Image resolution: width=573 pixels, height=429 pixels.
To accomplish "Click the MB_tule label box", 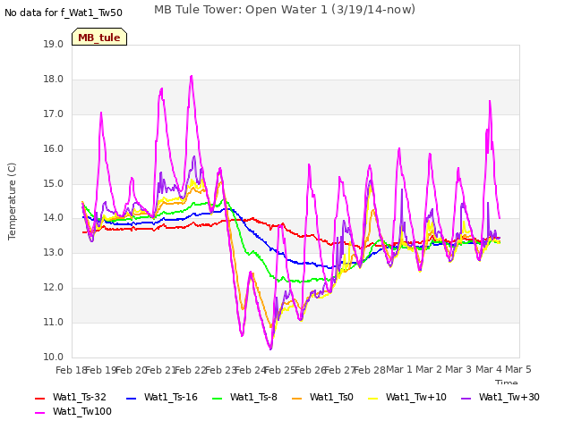I will (99, 37).
